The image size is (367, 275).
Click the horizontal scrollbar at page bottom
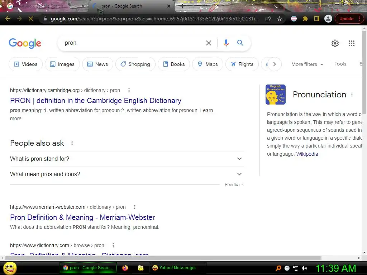[x=163, y=258]
